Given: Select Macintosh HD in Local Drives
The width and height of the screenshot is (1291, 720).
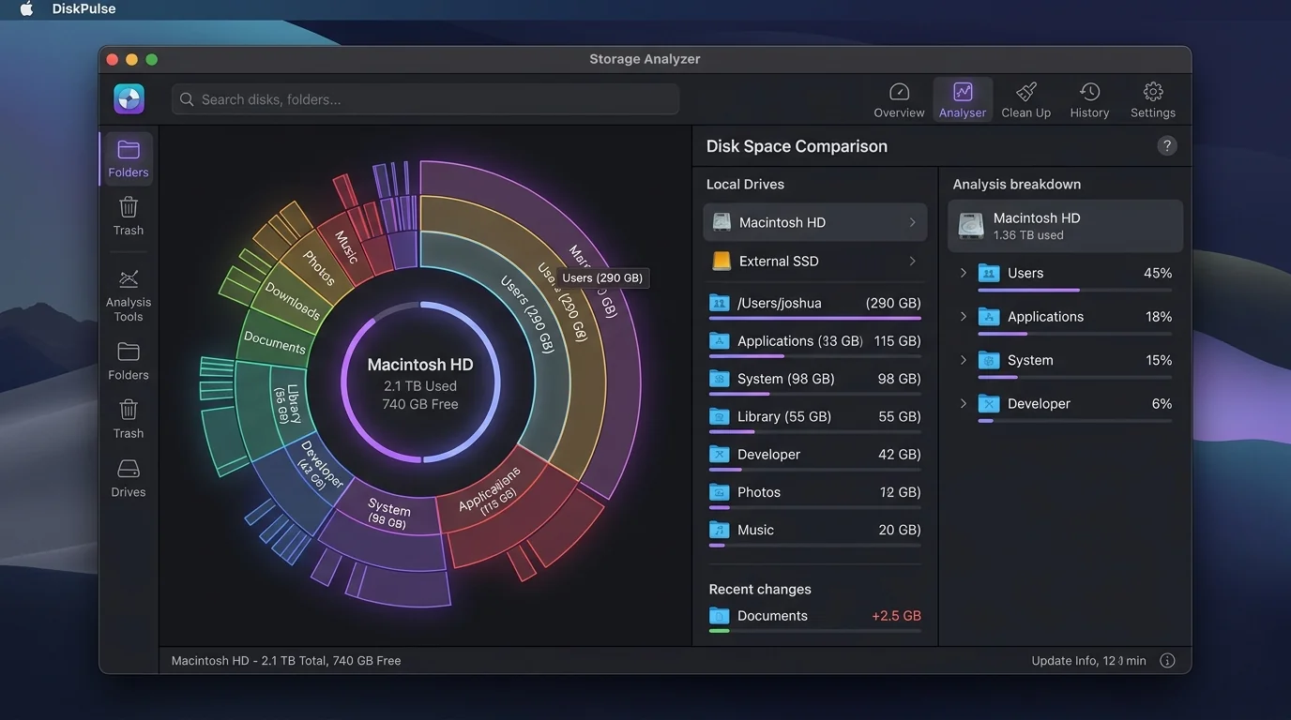Looking at the screenshot, I should click(x=814, y=222).
